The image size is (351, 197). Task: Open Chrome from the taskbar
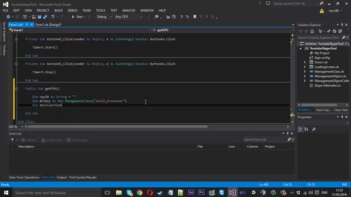click(139, 193)
